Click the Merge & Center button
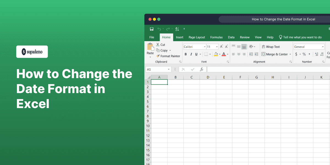This screenshot has height=165, width=330. (x=274, y=54)
